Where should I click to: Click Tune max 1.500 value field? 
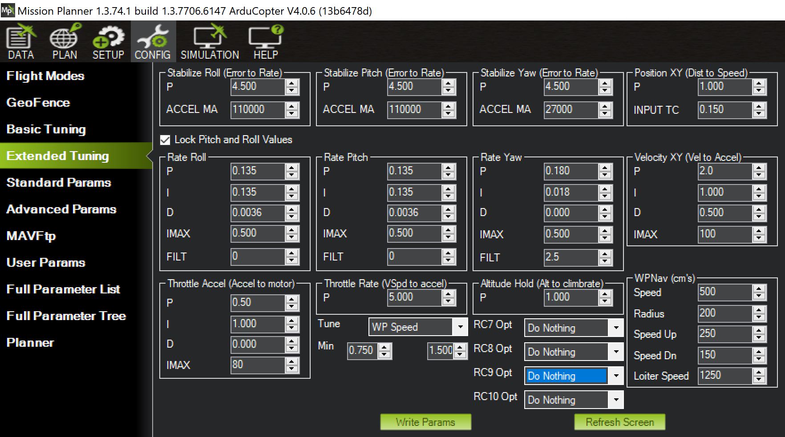pos(441,350)
